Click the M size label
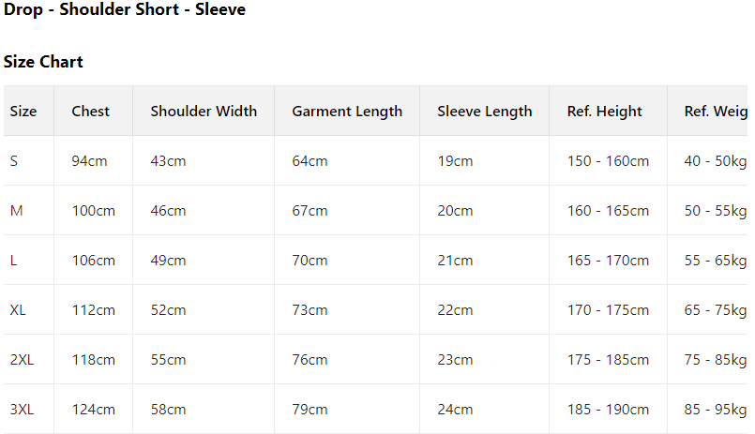Viewport: 755px width, 434px height. (16, 210)
